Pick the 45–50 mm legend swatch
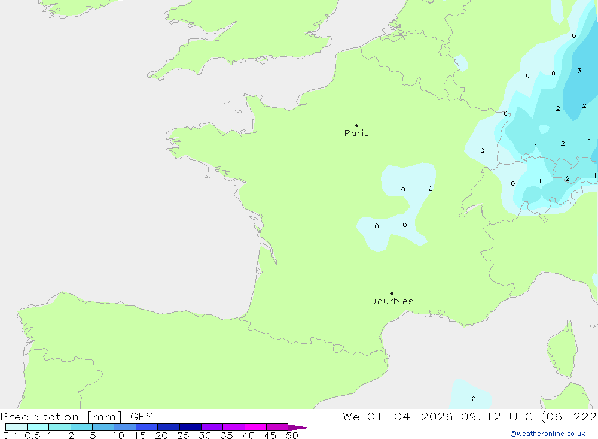The width and height of the screenshot is (598, 439). coord(277,427)
